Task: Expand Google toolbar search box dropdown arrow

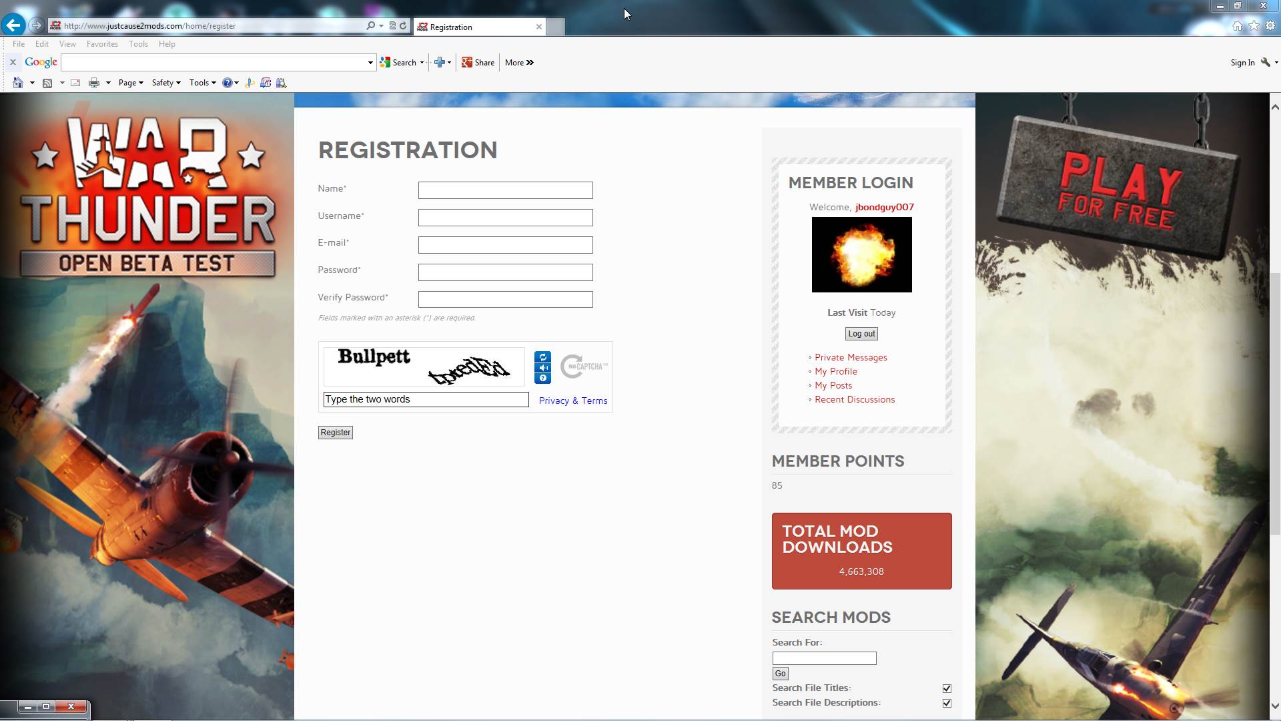Action: coord(370,63)
